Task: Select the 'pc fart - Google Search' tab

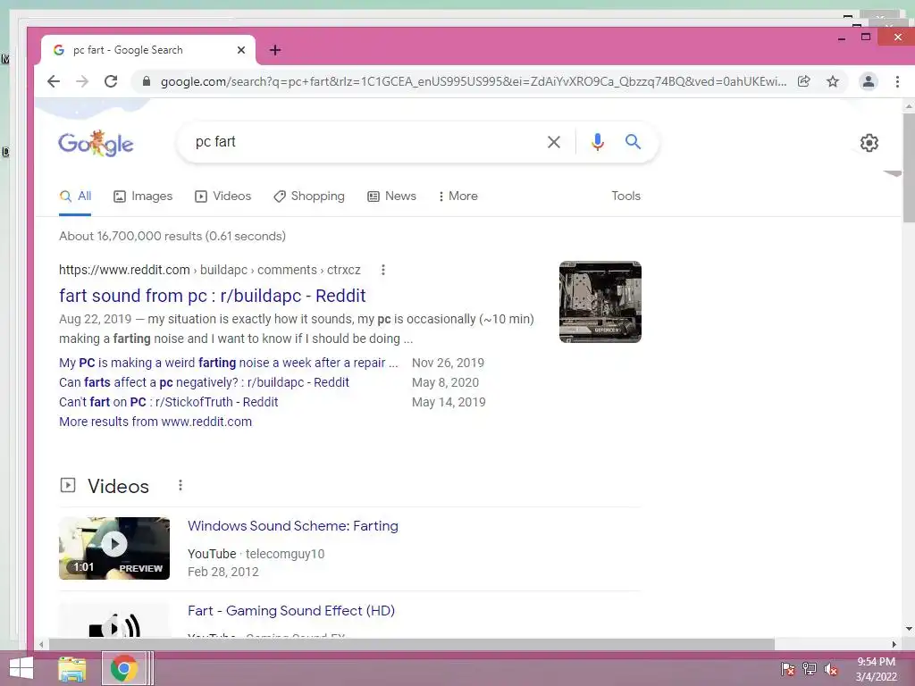Action: point(148,50)
